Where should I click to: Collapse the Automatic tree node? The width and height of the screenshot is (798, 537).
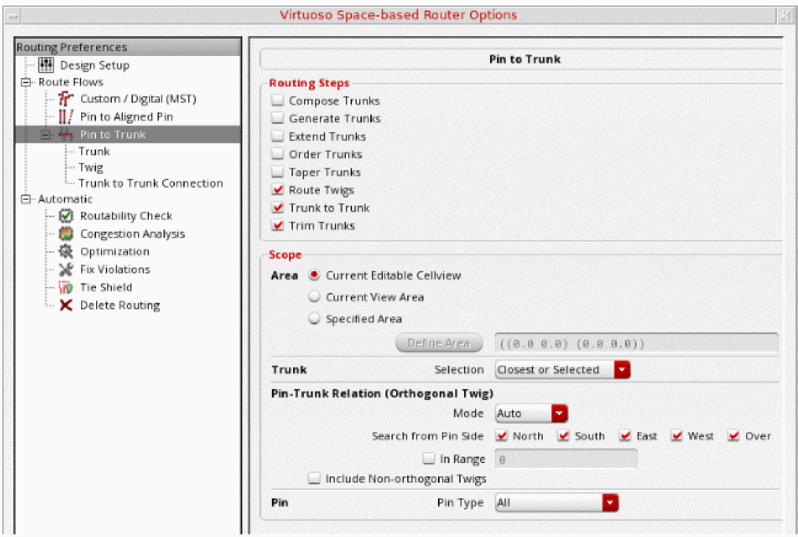point(25,199)
